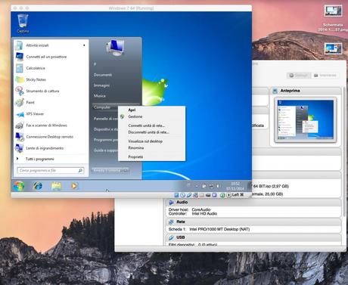Show hidden icons arrow in Windows tray
The width and height of the screenshot is (348, 285).
[x=197, y=186]
